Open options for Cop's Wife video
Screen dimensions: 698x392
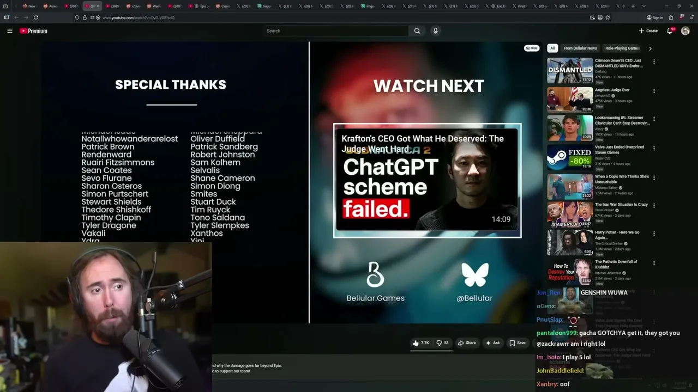click(x=654, y=177)
